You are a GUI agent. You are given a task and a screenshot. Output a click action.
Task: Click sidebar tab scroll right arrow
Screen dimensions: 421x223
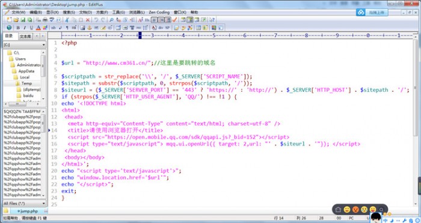(x=43, y=36)
